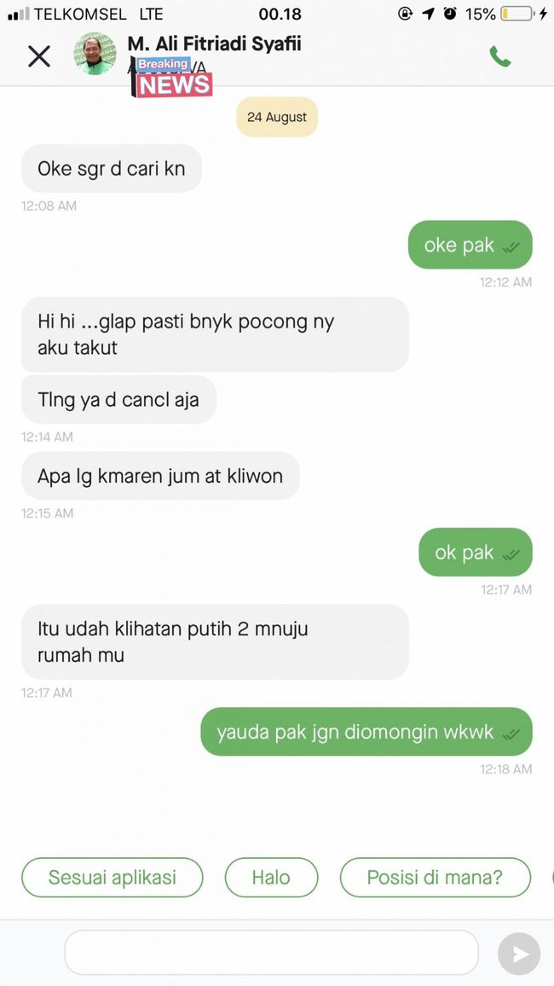Tap the '24 August' date label
This screenshot has height=986, width=554.
point(277,117)
